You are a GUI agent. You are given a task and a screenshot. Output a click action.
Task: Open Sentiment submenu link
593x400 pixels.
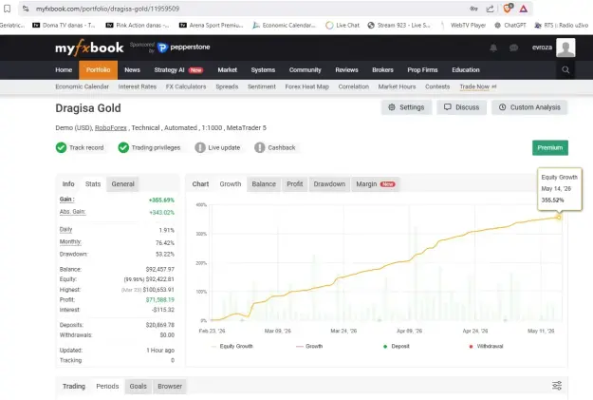pyautogui.click(x=262, y=86)
